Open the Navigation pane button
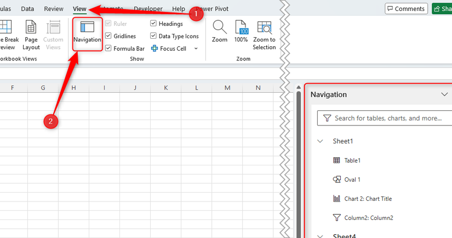 (87, 33)
